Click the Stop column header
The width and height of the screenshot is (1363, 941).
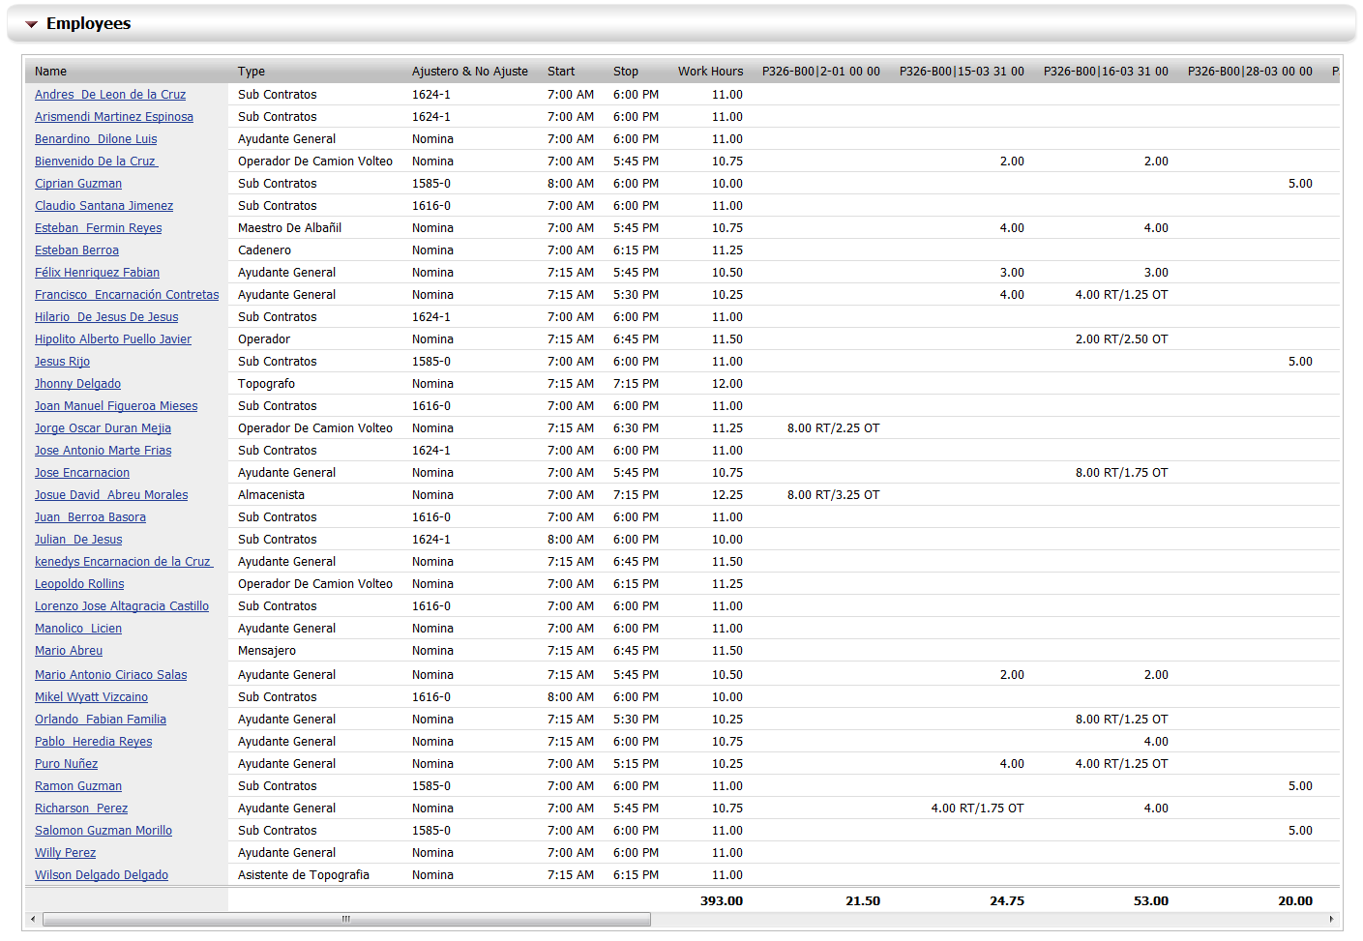(x=626, y=72)
